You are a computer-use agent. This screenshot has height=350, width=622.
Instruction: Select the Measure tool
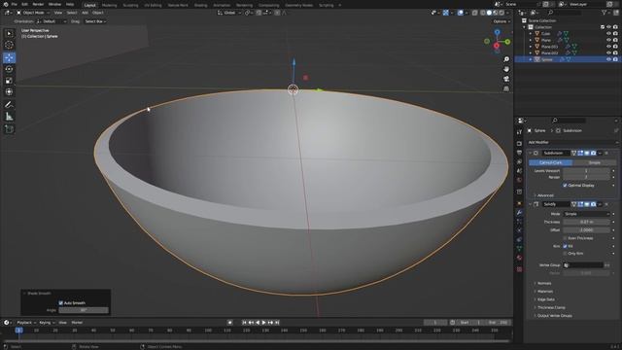point(9,117)
